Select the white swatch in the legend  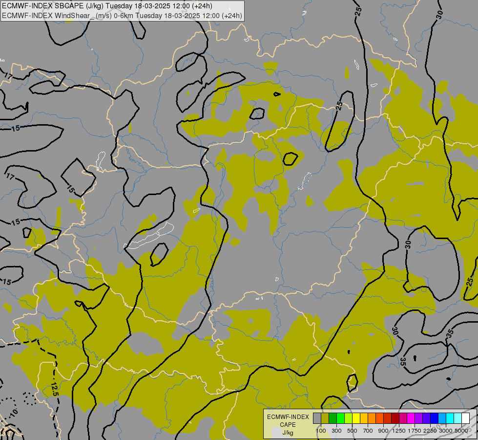pyautogui.click(x=465, y=418)
